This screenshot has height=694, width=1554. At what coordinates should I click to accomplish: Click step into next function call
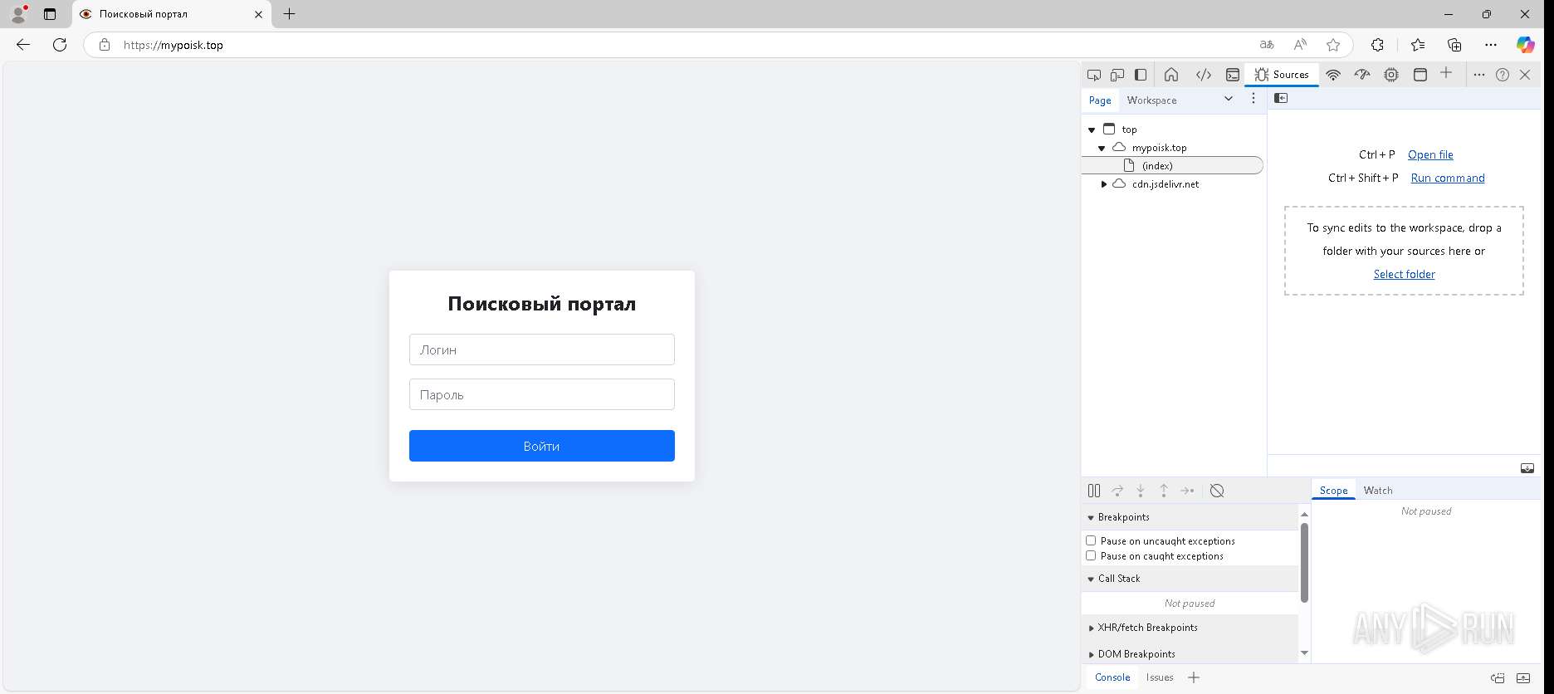click(x=1141, y=491)
